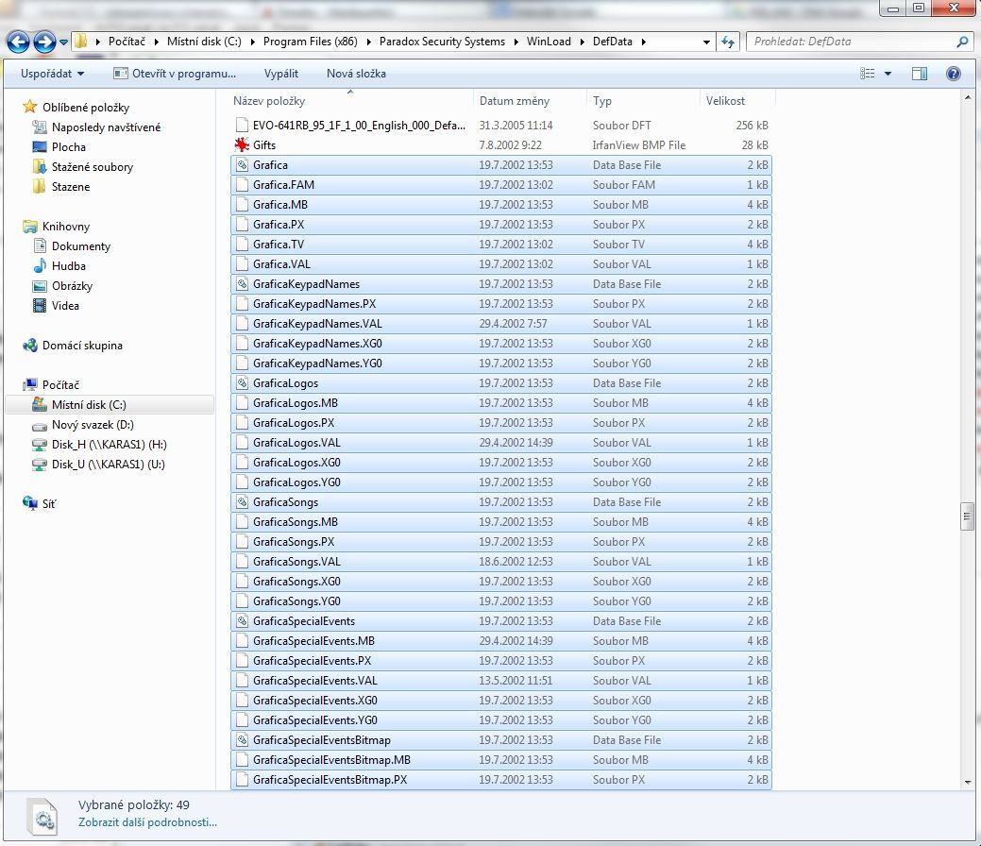
Task: Click the Vypálit toolbar button
Action: click(x=281, y=74)
